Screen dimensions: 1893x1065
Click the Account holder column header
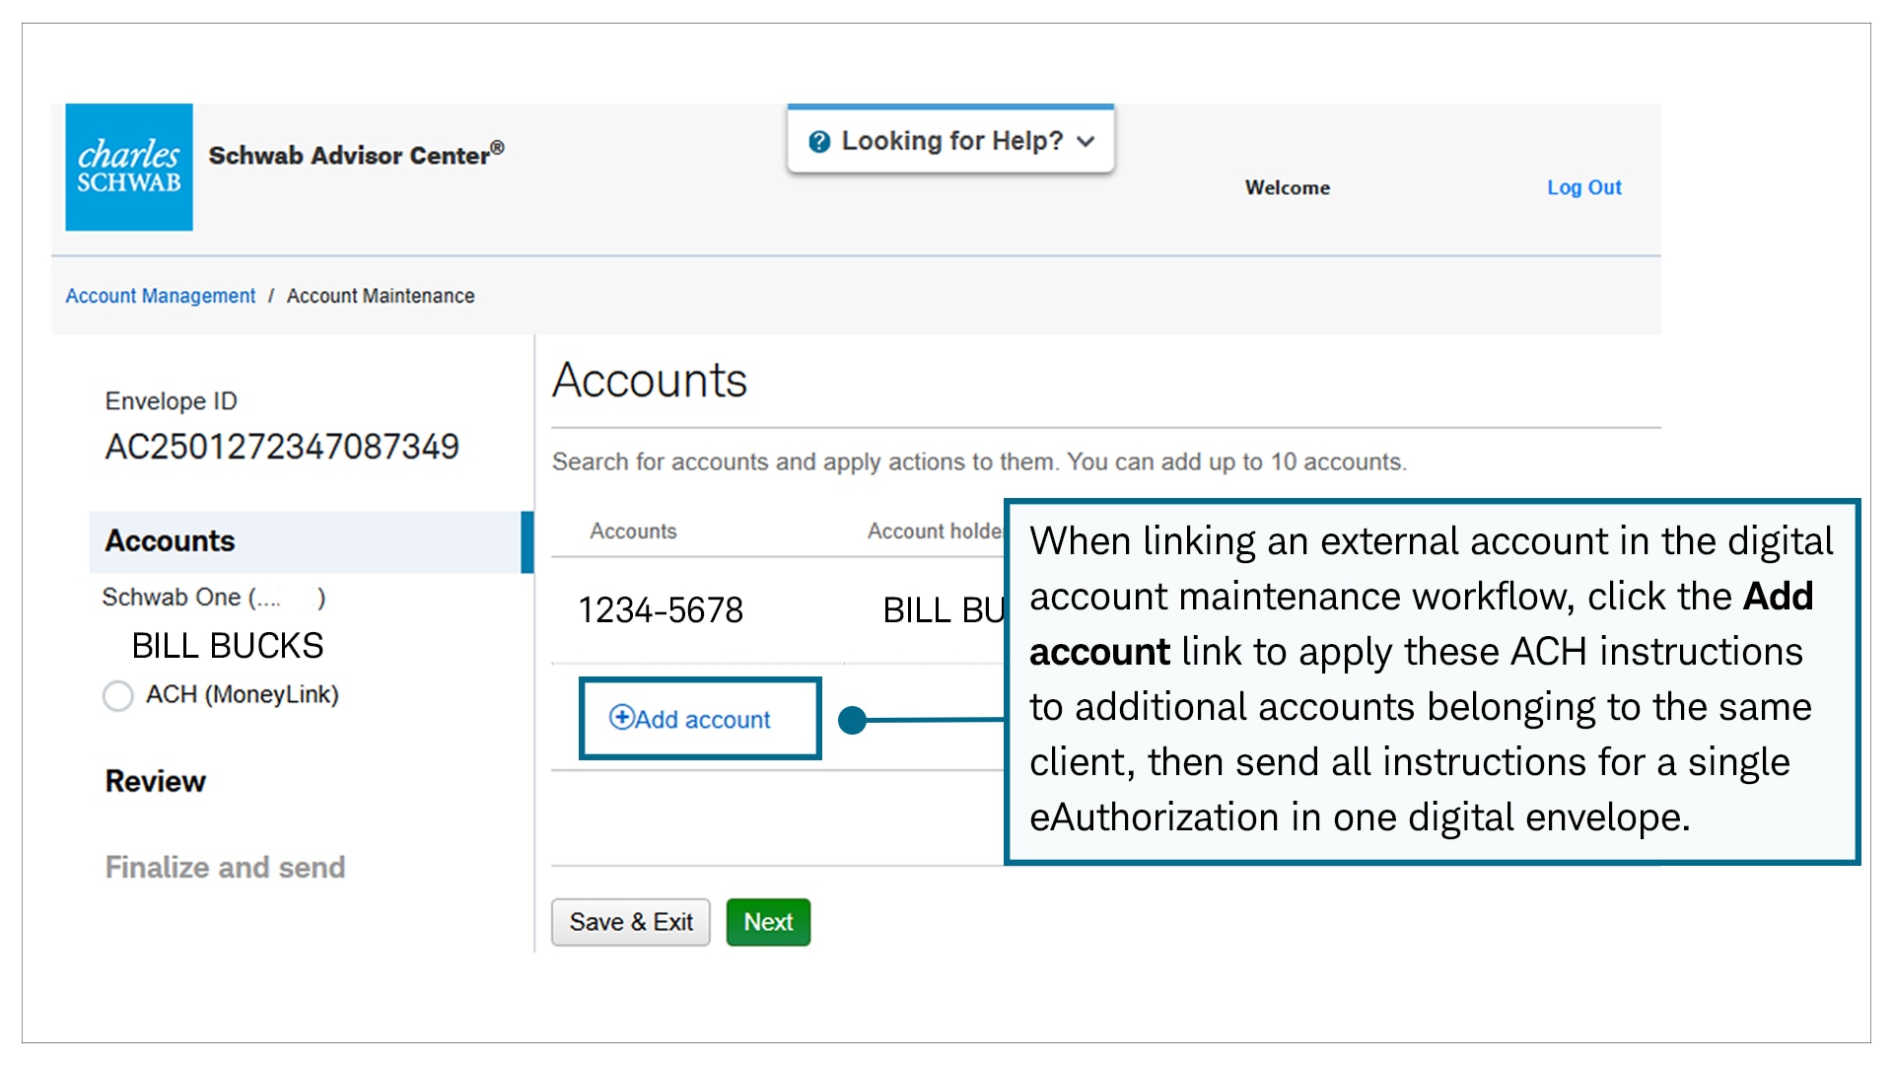935,532
